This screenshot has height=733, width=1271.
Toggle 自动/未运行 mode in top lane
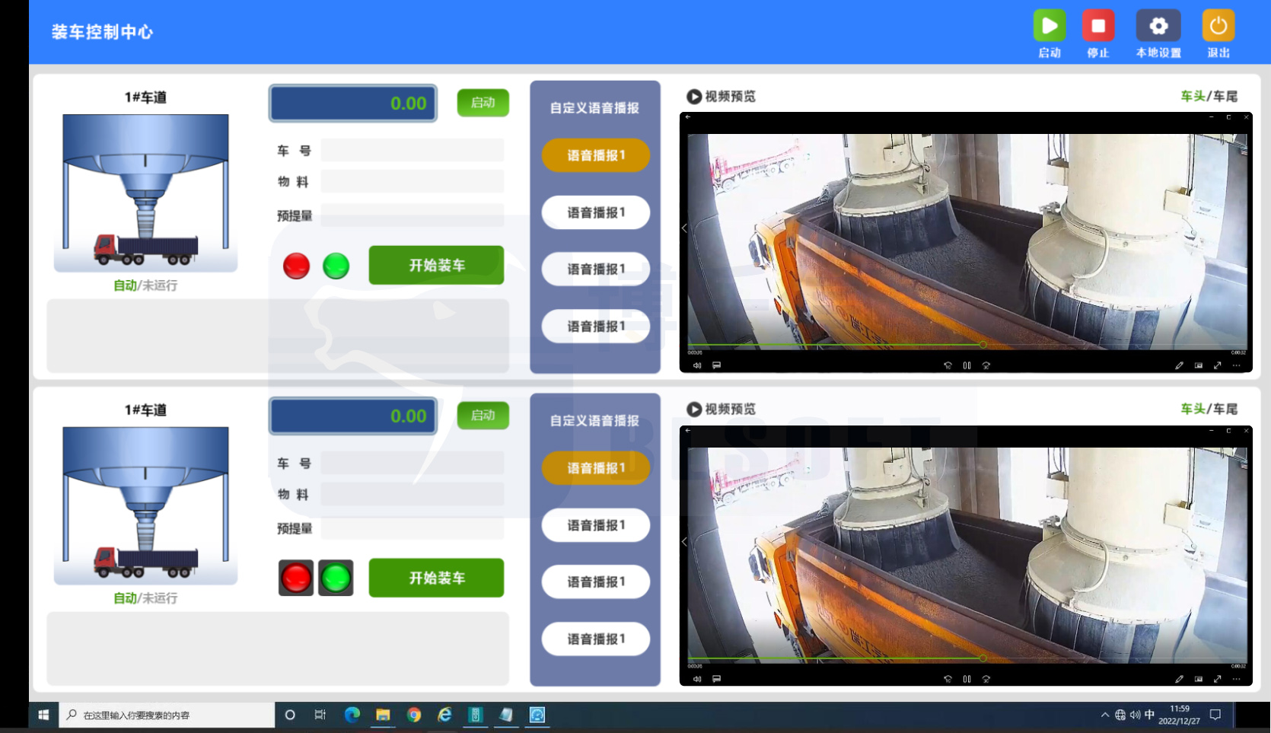tap(145, 285)
